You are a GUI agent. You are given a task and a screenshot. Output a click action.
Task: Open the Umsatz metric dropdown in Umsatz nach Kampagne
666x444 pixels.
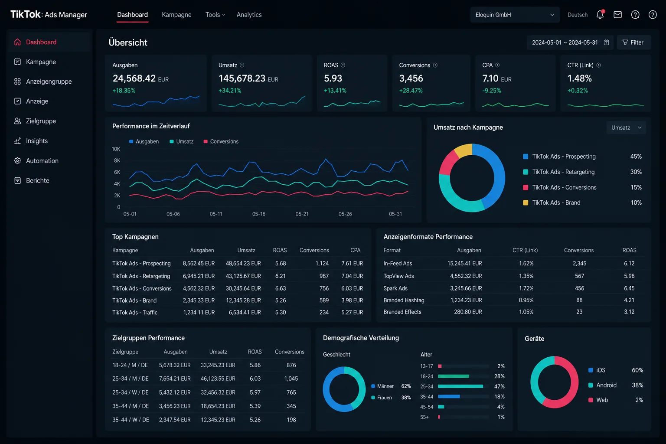tap(626, 127)
